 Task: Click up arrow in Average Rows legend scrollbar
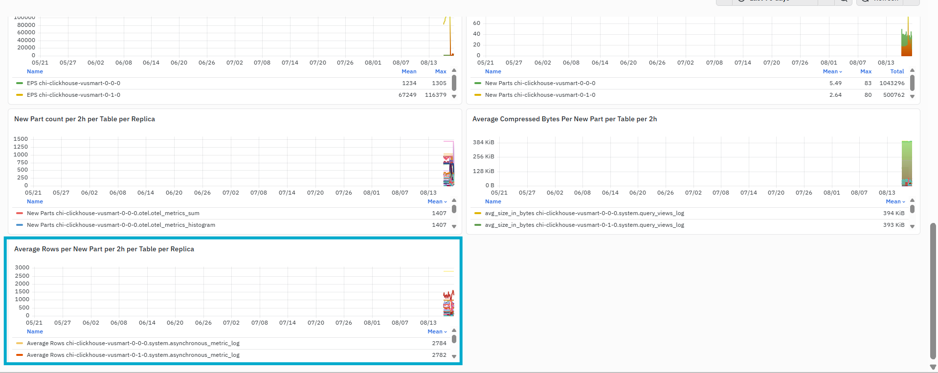pyautogui.click(x=454, y=331)
